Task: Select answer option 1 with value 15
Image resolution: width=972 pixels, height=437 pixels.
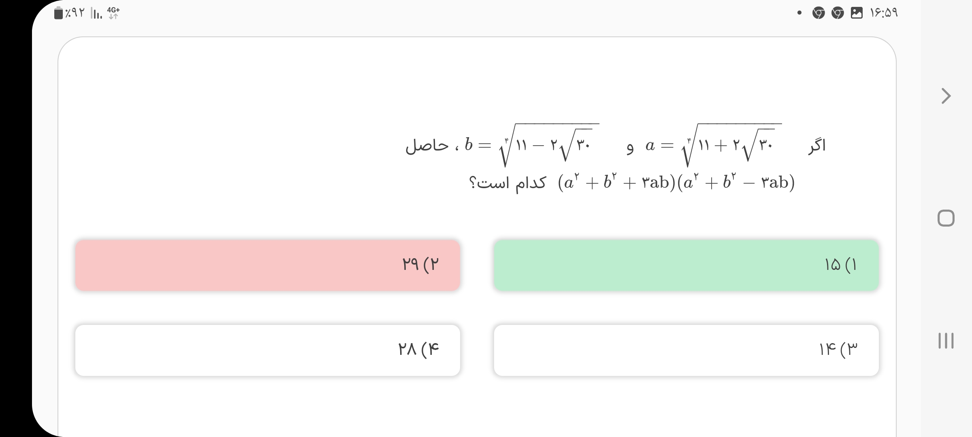Action: pos(686,265)
